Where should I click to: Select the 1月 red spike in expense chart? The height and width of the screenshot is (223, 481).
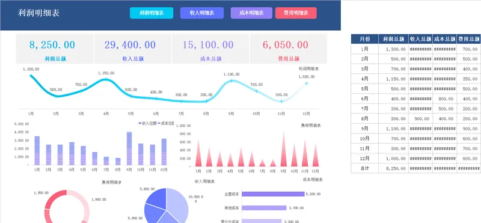198,153
